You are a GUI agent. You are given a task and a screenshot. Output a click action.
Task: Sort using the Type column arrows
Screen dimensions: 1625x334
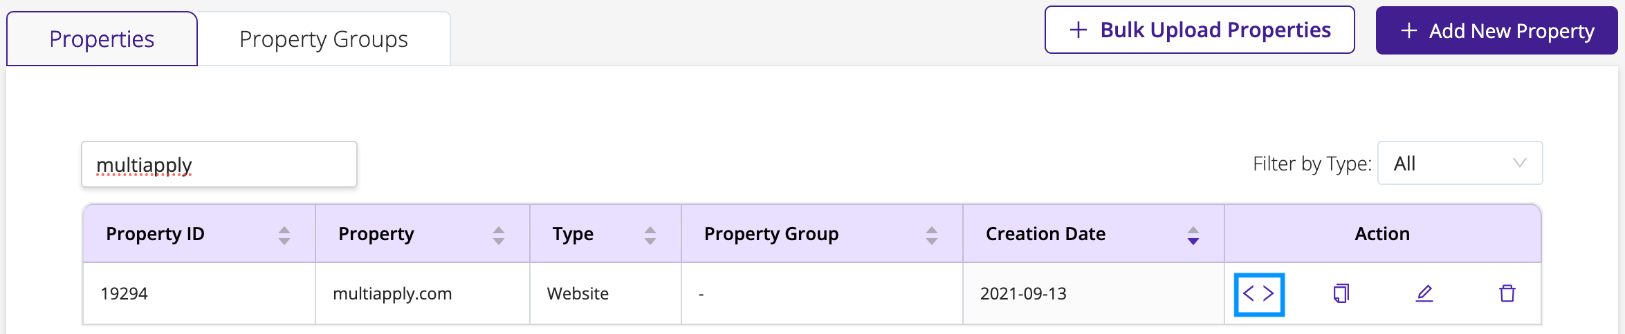pos(650,235)
